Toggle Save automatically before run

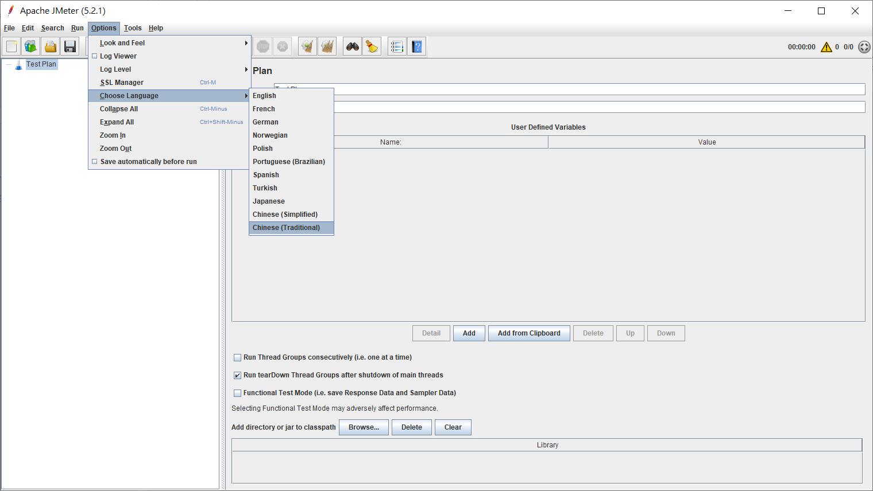(x=95, y=162)
